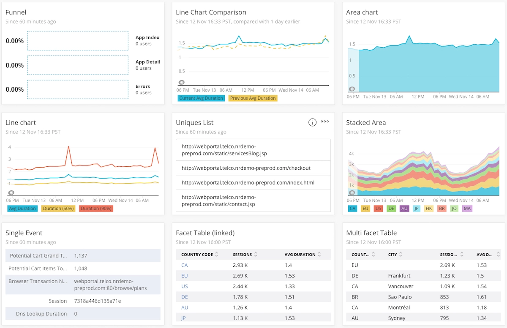Select JP color legend in Stacked Area

point(416,209)
